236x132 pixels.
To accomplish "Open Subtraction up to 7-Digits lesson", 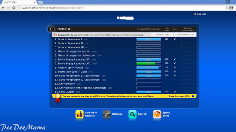I will click(71, 71).
